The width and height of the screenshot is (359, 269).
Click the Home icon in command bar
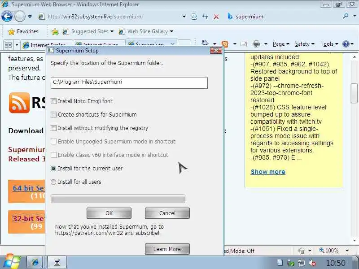tap(205, 43)
